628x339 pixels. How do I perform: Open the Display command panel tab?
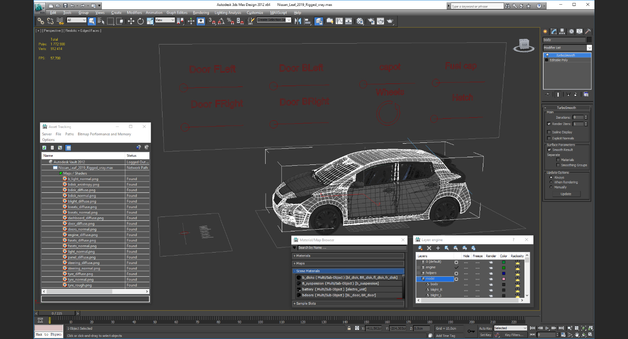tap(580, 31)
